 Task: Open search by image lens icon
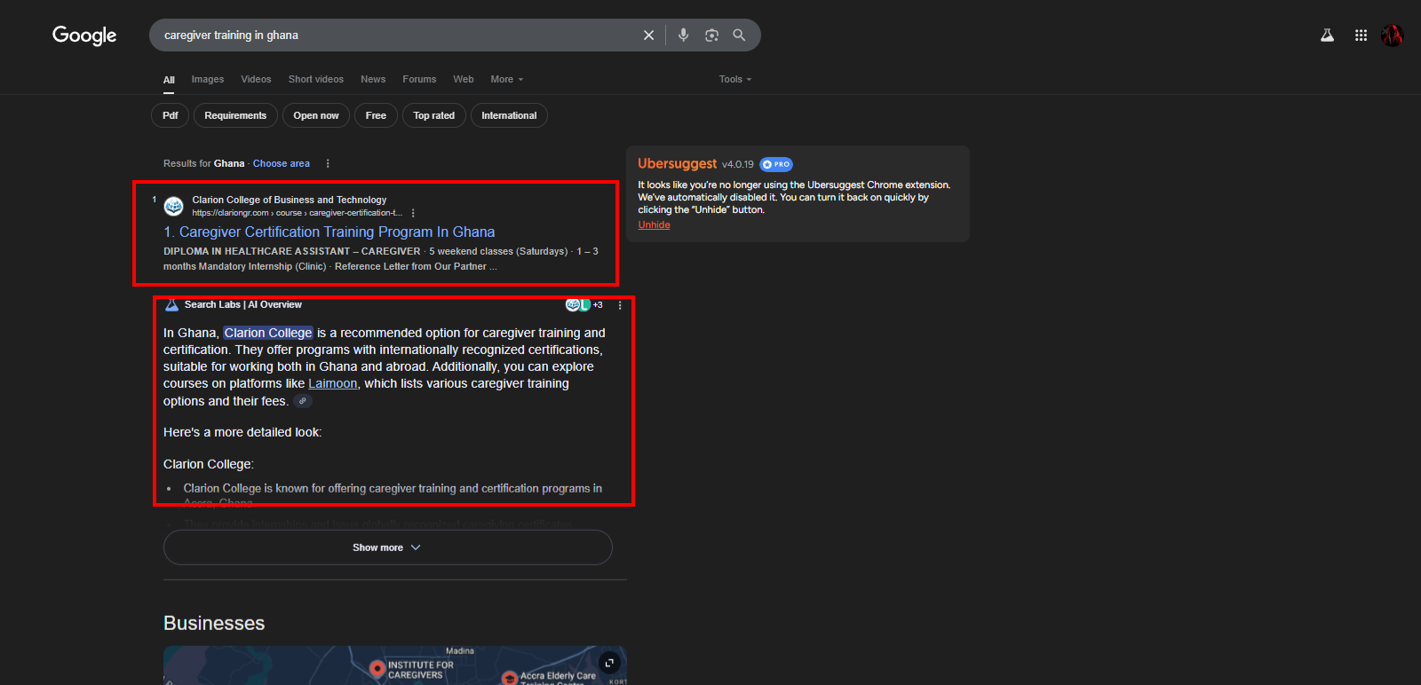tap(711, 35)
